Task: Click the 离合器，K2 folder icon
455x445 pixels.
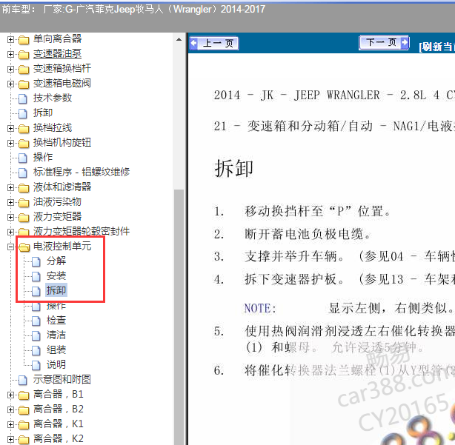Action: tap(24, 440)
